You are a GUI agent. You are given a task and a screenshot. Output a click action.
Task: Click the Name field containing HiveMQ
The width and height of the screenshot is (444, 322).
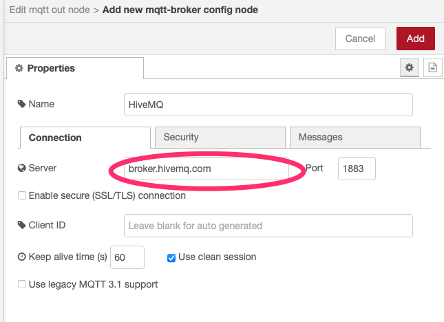(x=267, y=105)
